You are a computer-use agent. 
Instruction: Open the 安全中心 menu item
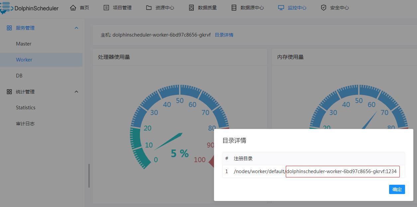tap(340, 7)
